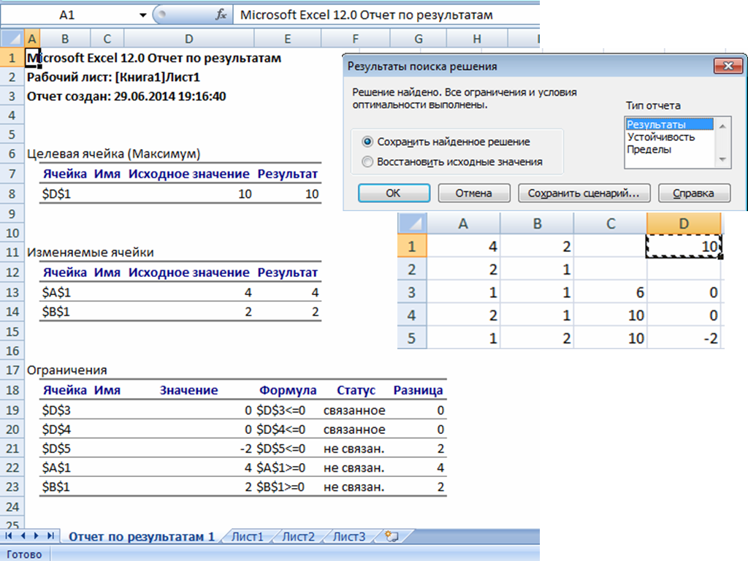Close the Результаты поиска решения dialog
748x561 pixels.
[x=728, y=66]
